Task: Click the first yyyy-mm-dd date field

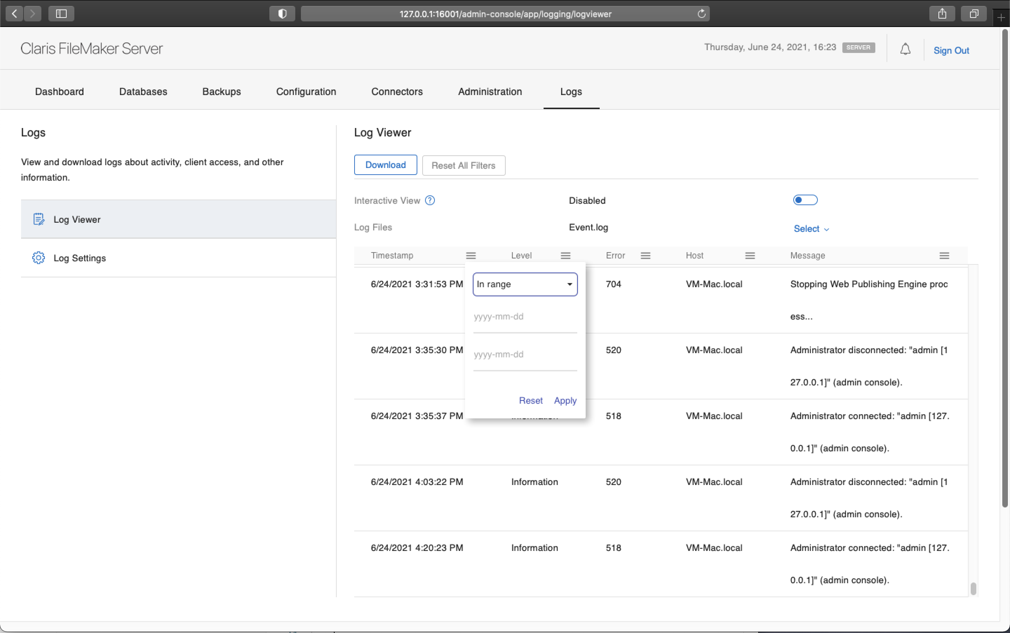Action: click(524, 317)
